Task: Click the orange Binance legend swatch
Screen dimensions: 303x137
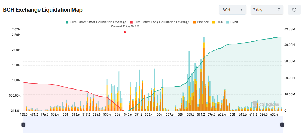Action: tap(194, 22)
